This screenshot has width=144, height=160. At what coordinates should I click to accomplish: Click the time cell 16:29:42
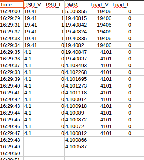point(12,100)
